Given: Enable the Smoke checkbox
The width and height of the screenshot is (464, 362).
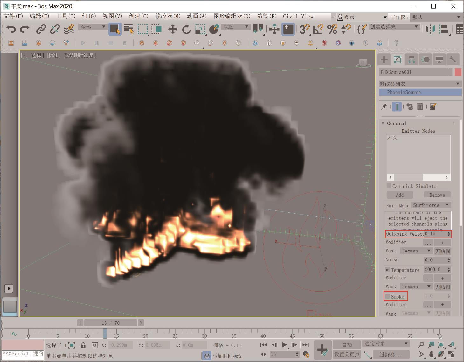Looking at the screenshot, I should click(x=388, y=296).
